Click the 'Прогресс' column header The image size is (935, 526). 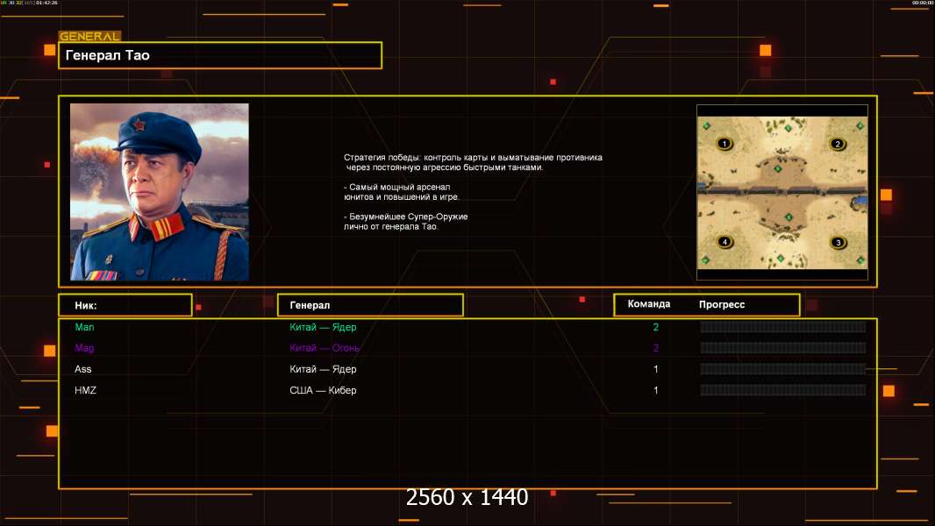click(722, 304)
